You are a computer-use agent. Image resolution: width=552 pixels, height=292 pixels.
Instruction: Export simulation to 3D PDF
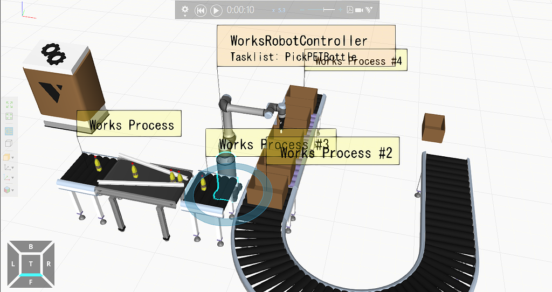[x=349, y=10]
